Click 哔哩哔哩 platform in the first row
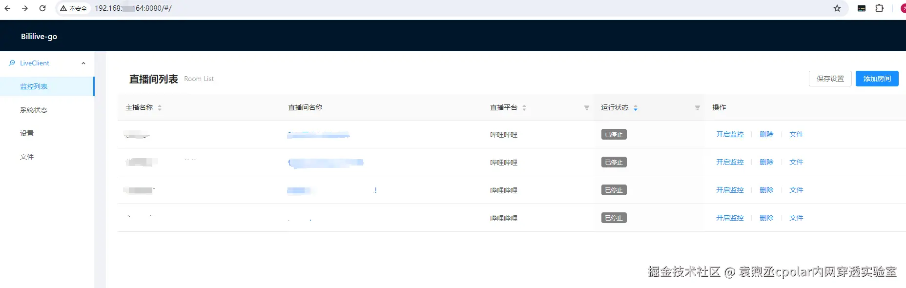 (x=504, y=135)
